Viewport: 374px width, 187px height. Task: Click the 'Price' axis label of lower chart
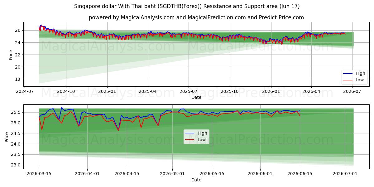[x=7, y=137]
